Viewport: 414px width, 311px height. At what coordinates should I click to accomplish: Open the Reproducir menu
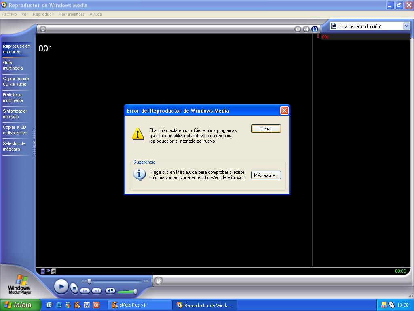(x=43, y=14)
